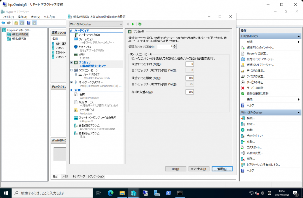Collapse the SCSI コントローラー node
Screen dimensions: 303x198
(x=72, y=70)
